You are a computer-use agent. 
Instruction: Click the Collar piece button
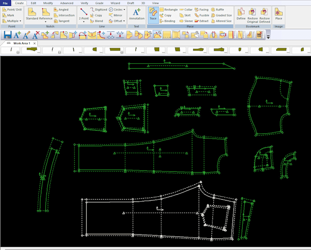186,10
